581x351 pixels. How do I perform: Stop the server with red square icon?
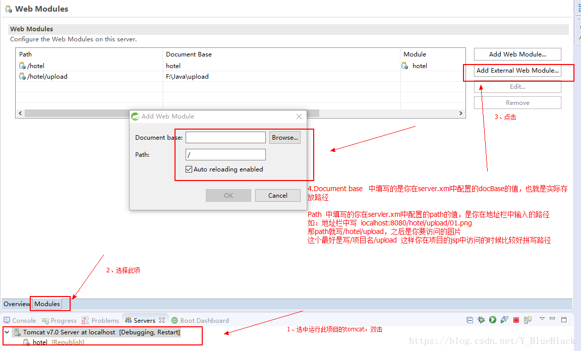(x=516, y=320)
